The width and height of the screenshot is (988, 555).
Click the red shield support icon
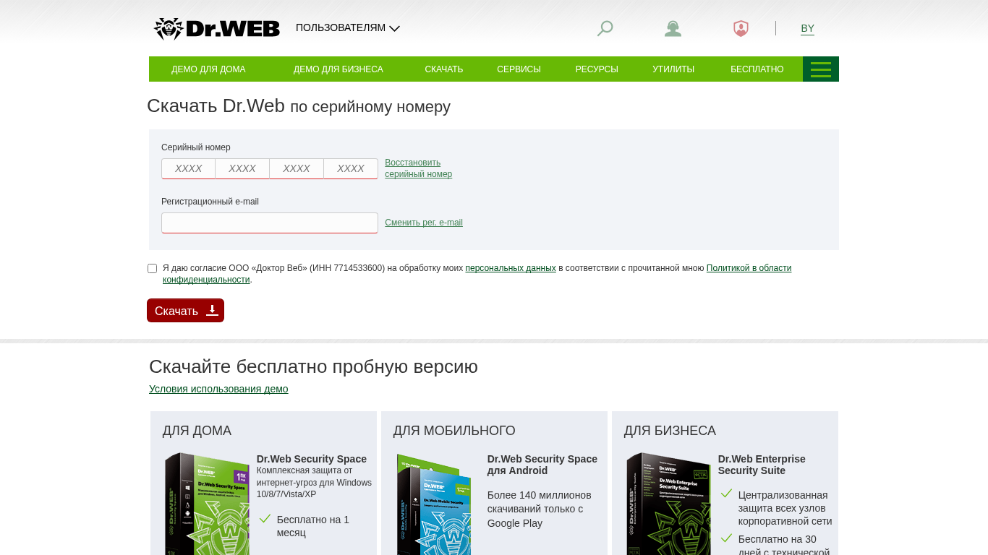coord(741,28)
